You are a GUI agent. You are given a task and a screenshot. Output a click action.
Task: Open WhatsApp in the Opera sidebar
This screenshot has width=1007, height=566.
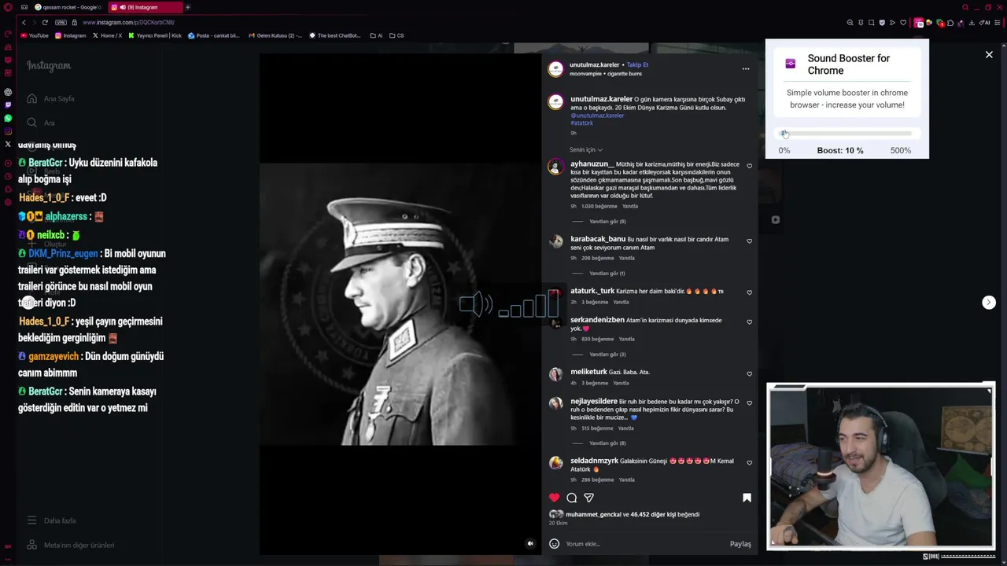point(8,118)
